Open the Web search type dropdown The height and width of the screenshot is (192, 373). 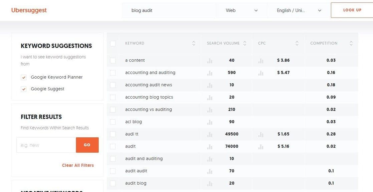(242, 10)
